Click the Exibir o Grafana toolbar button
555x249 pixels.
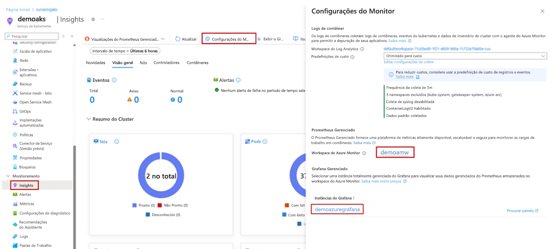[271, 39]
